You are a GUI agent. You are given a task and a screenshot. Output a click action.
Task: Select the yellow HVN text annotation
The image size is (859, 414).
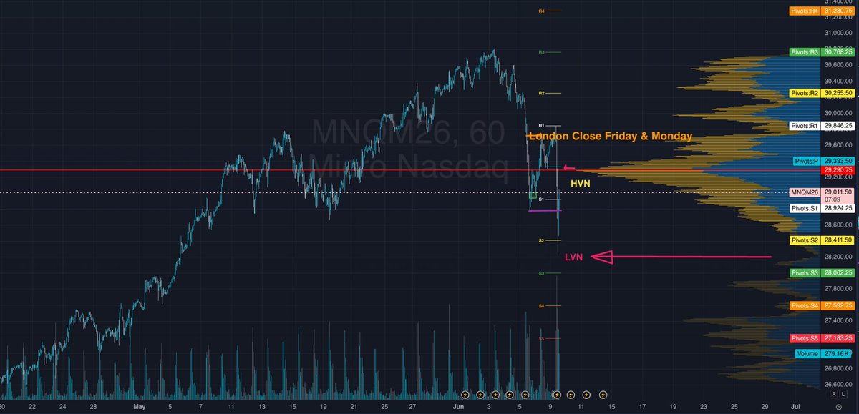point(580,184)
